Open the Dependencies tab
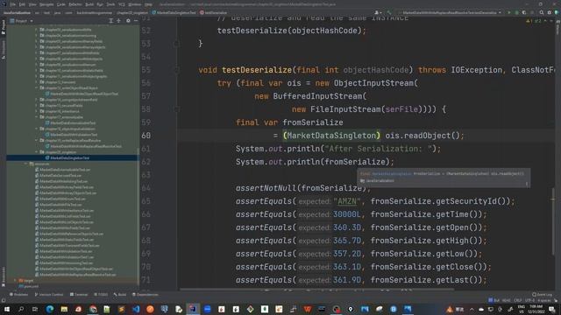 pyautogui.click(x=146, y=295)
